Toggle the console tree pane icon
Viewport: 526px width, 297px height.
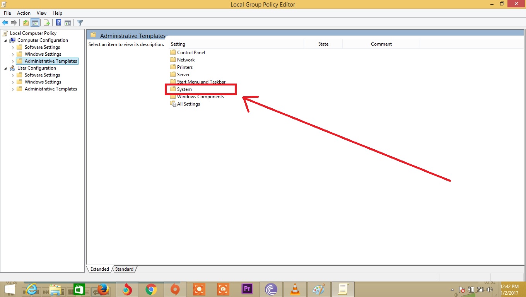[x=35, y=22]
